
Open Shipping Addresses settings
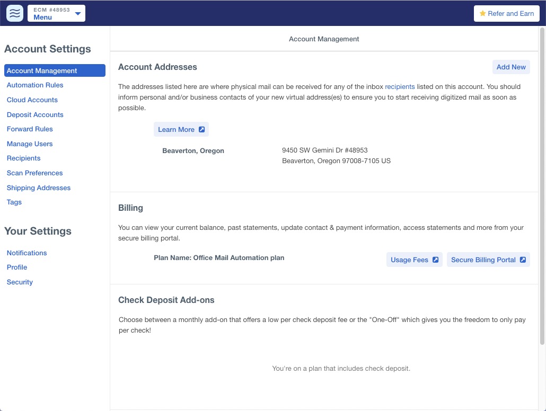click(x=38, y=187)
